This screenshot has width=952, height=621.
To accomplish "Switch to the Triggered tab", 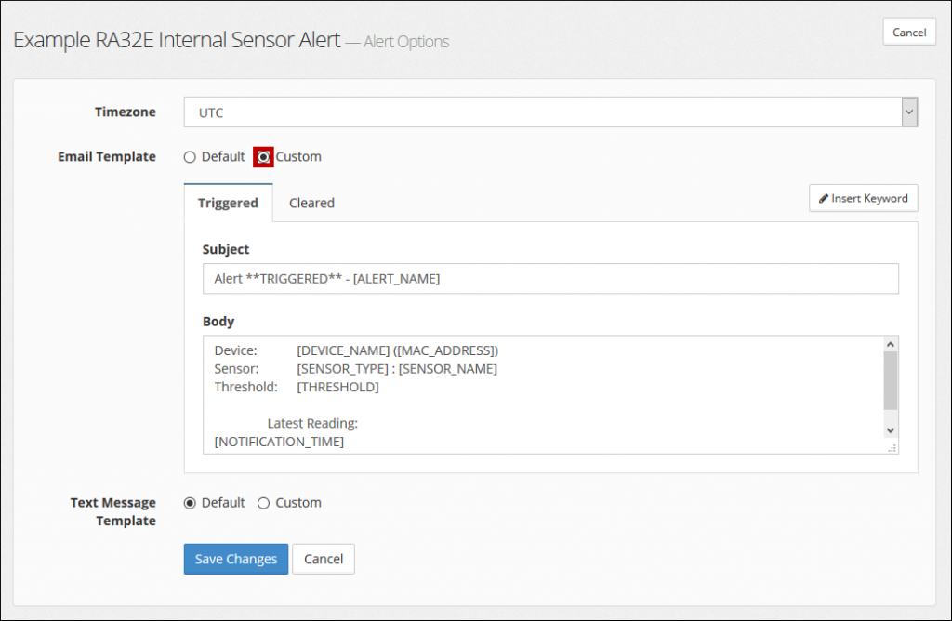I will point(228,203).
